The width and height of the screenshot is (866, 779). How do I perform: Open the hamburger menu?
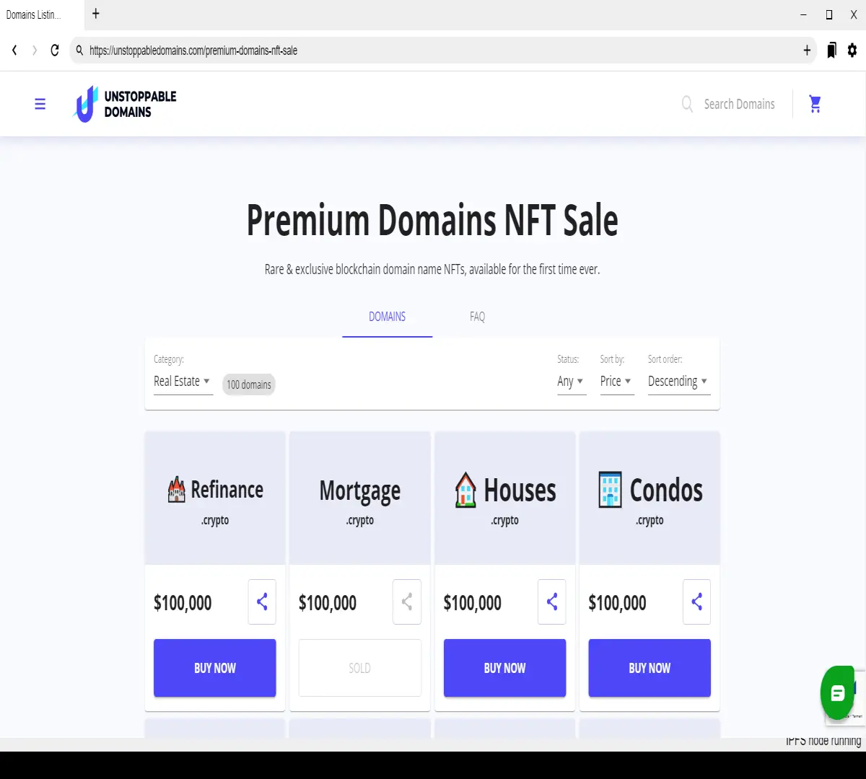pyautogui.click(x=40, y=104)
